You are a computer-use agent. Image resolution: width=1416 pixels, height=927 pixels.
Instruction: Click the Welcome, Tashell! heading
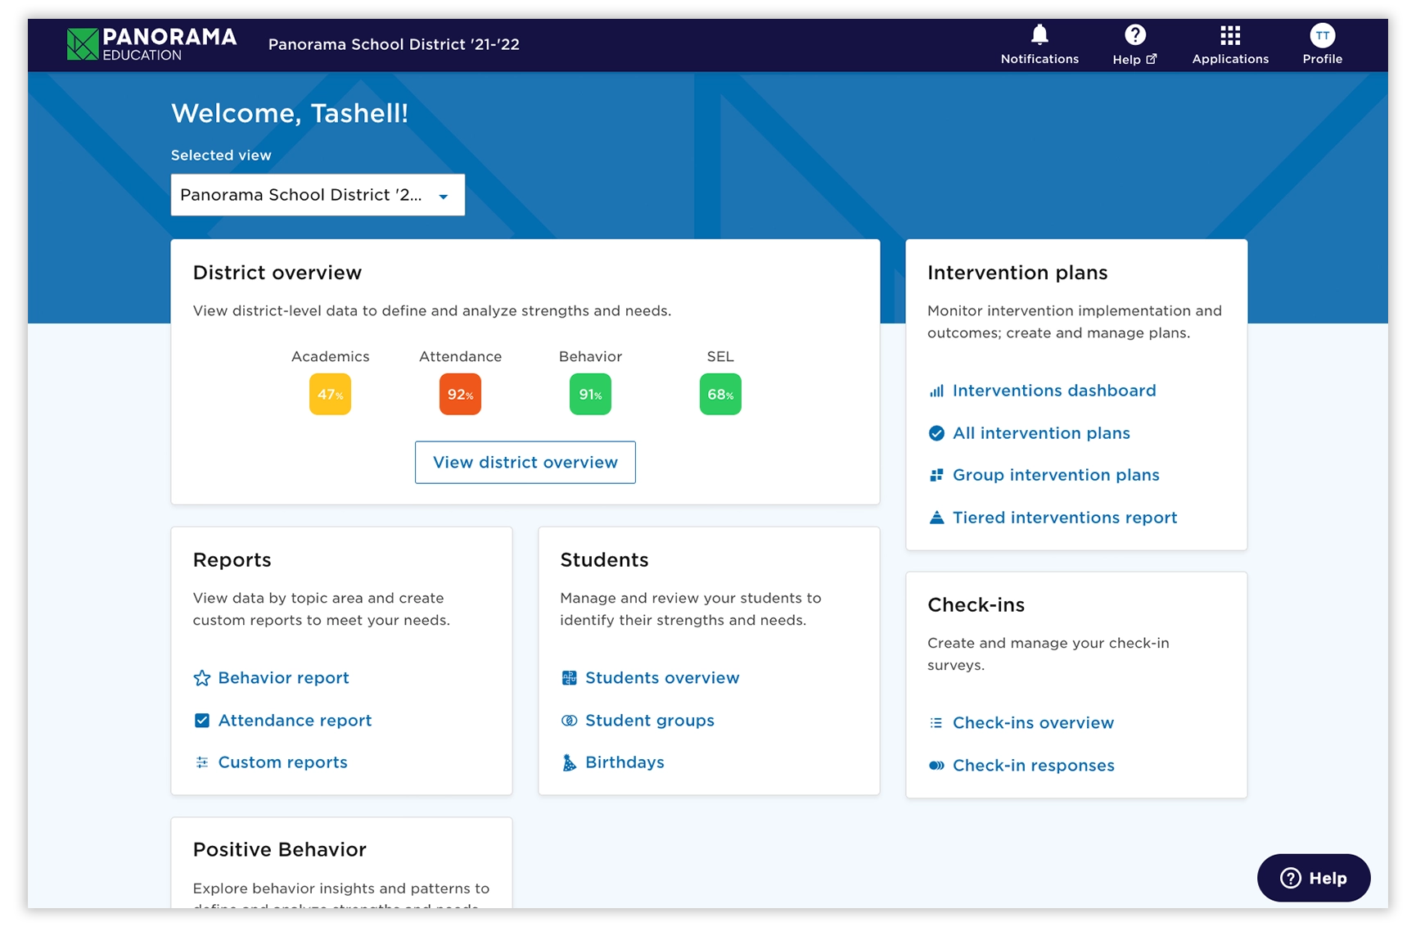pyautogui.click(x=289, y=113)
